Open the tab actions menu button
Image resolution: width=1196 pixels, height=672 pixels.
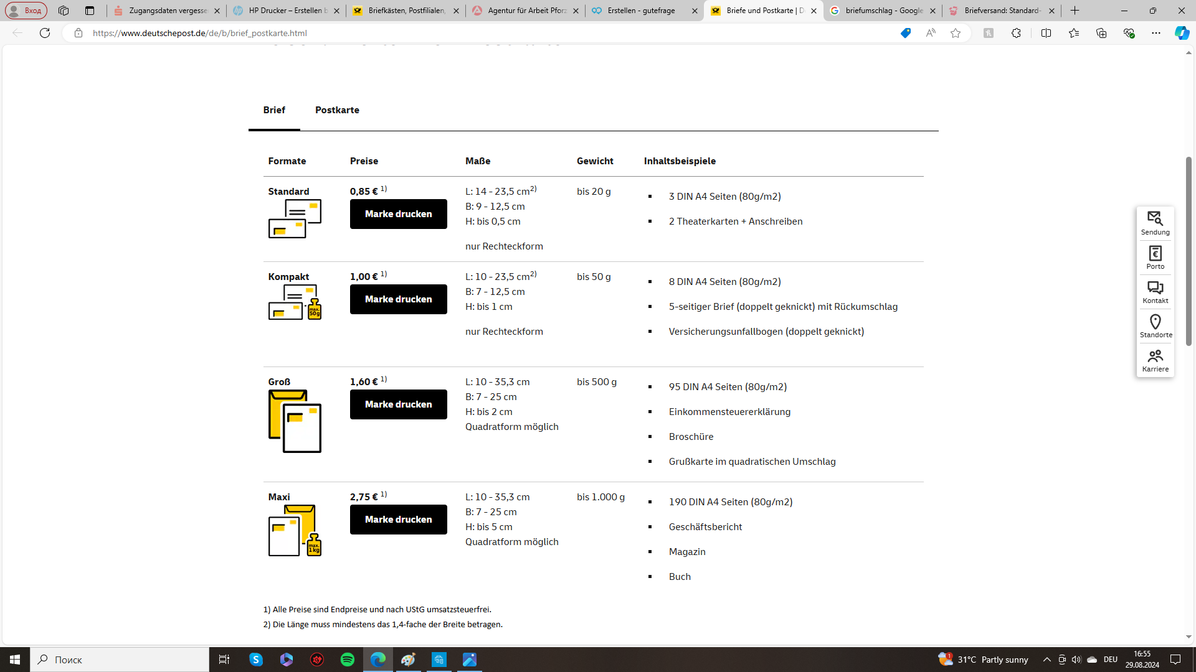90,11
